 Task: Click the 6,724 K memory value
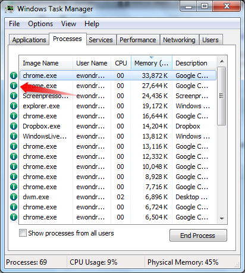tap(156, 207)
